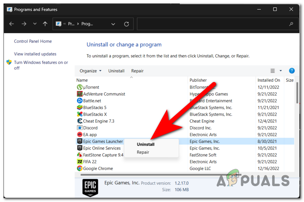Click the horizontal scrollbar thumb
Screen dimensions: 304x202
[x=161, y=175]
